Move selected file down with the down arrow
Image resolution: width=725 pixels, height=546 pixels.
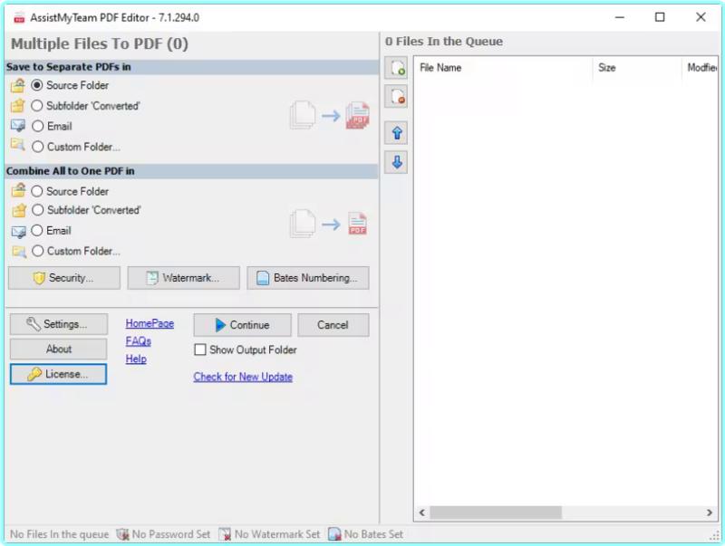click(x=396, y=162)
